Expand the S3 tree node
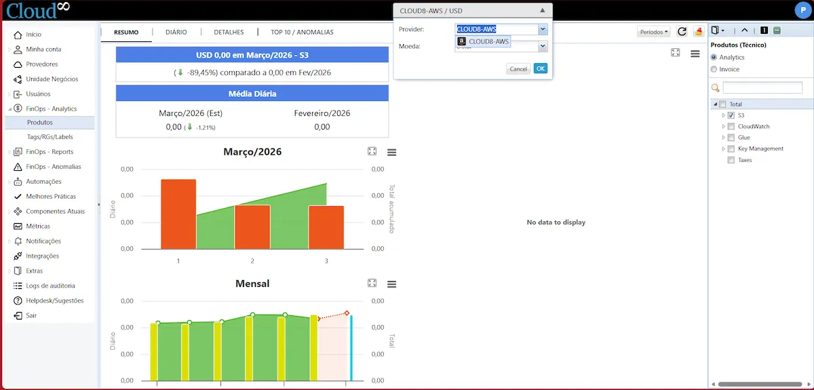 [x=723, y=115]
